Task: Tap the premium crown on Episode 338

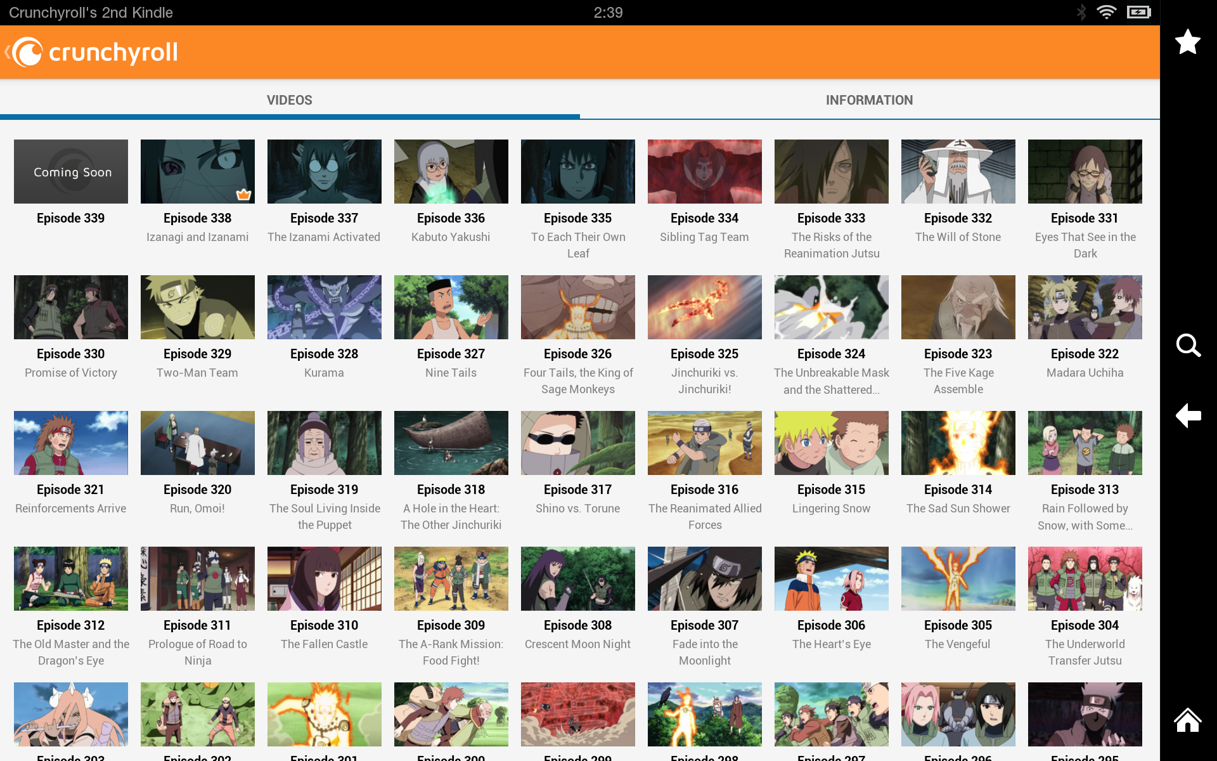Action: [x=243, y=195]
